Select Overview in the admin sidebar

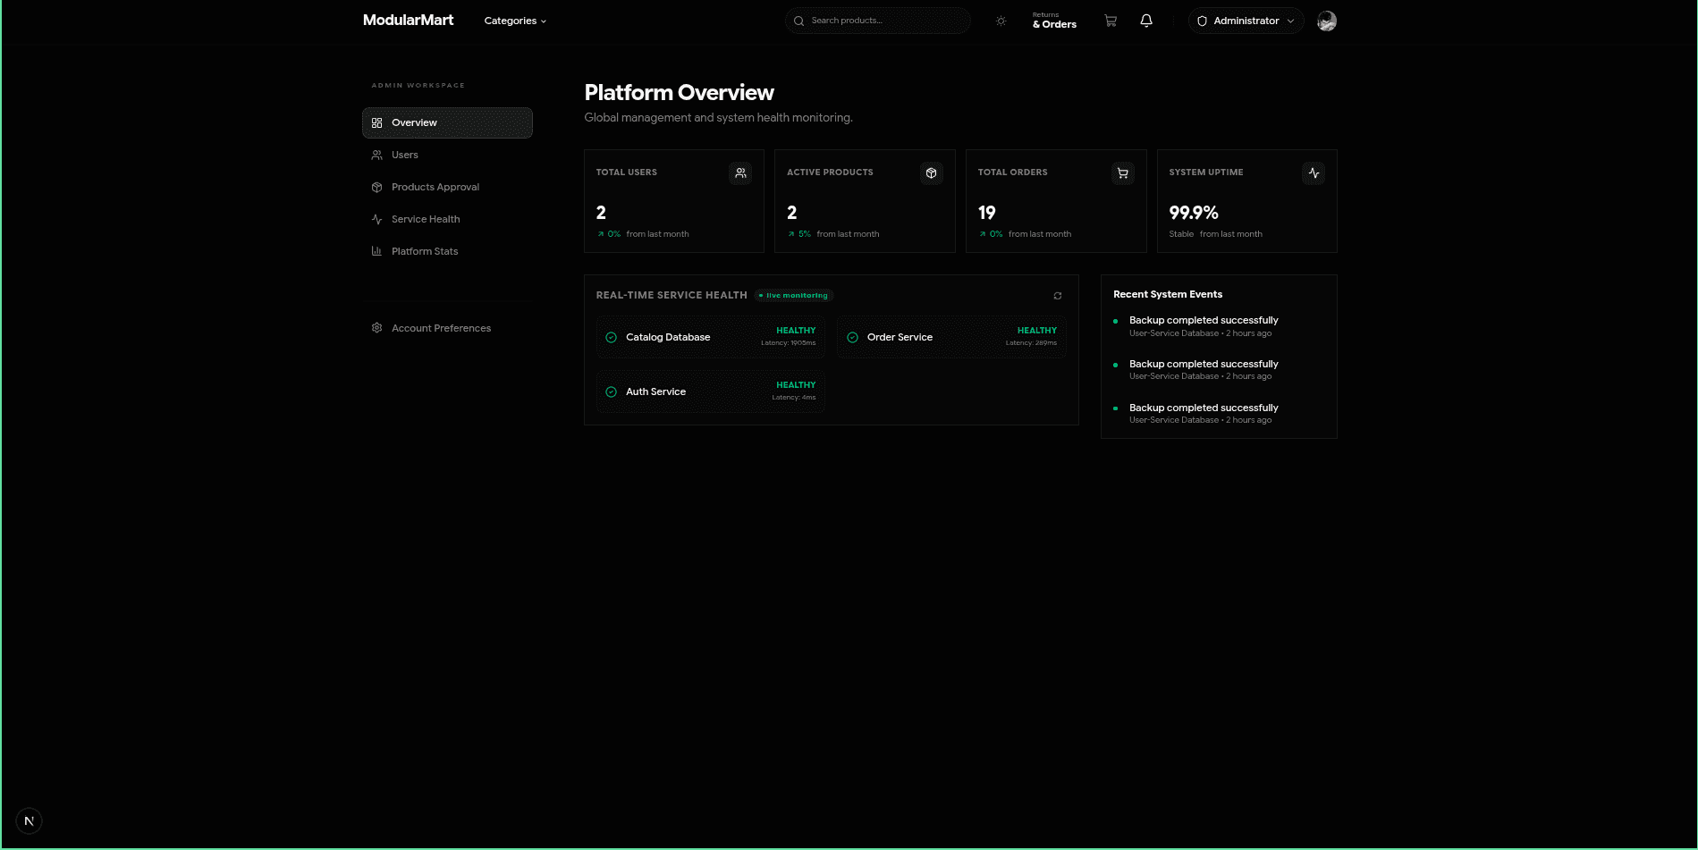(447, 122)
